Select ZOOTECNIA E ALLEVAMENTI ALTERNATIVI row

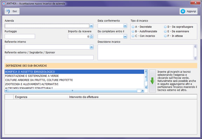pyautogui.click(x=74, y=84)
